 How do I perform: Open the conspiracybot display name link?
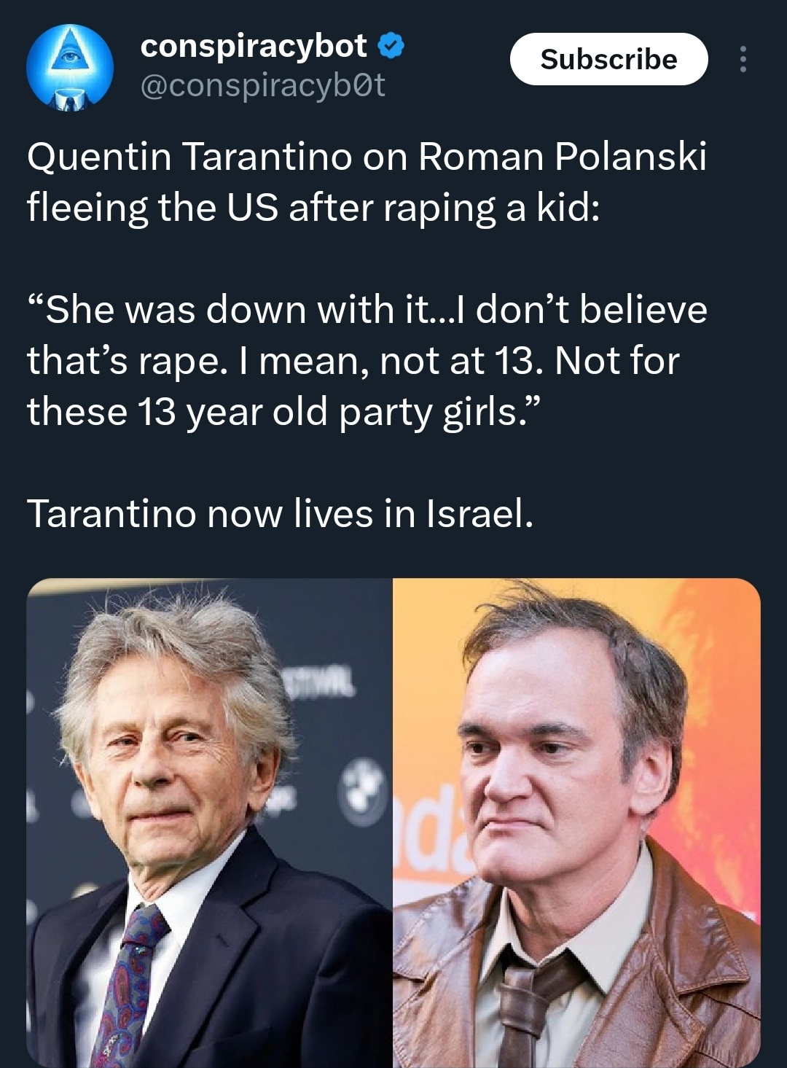pos(254,47)
